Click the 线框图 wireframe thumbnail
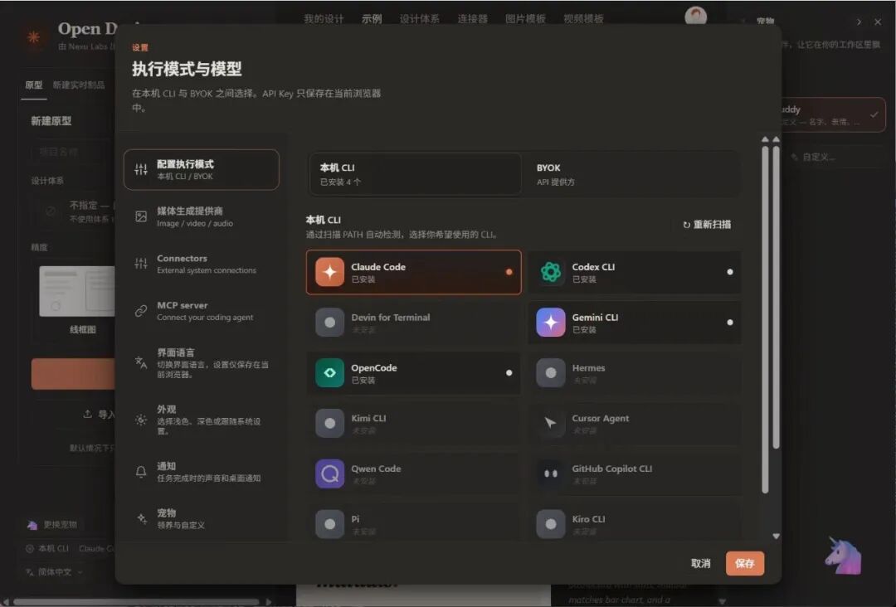 (x=77, y=291)
